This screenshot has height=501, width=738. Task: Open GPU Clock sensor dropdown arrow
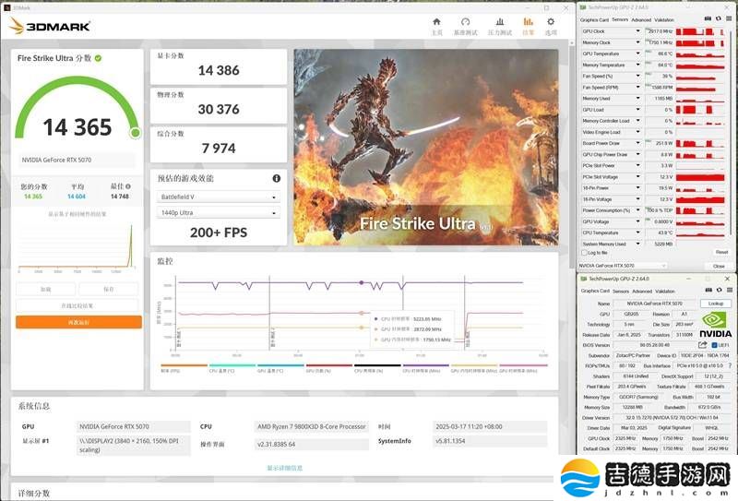pos(637,31)
